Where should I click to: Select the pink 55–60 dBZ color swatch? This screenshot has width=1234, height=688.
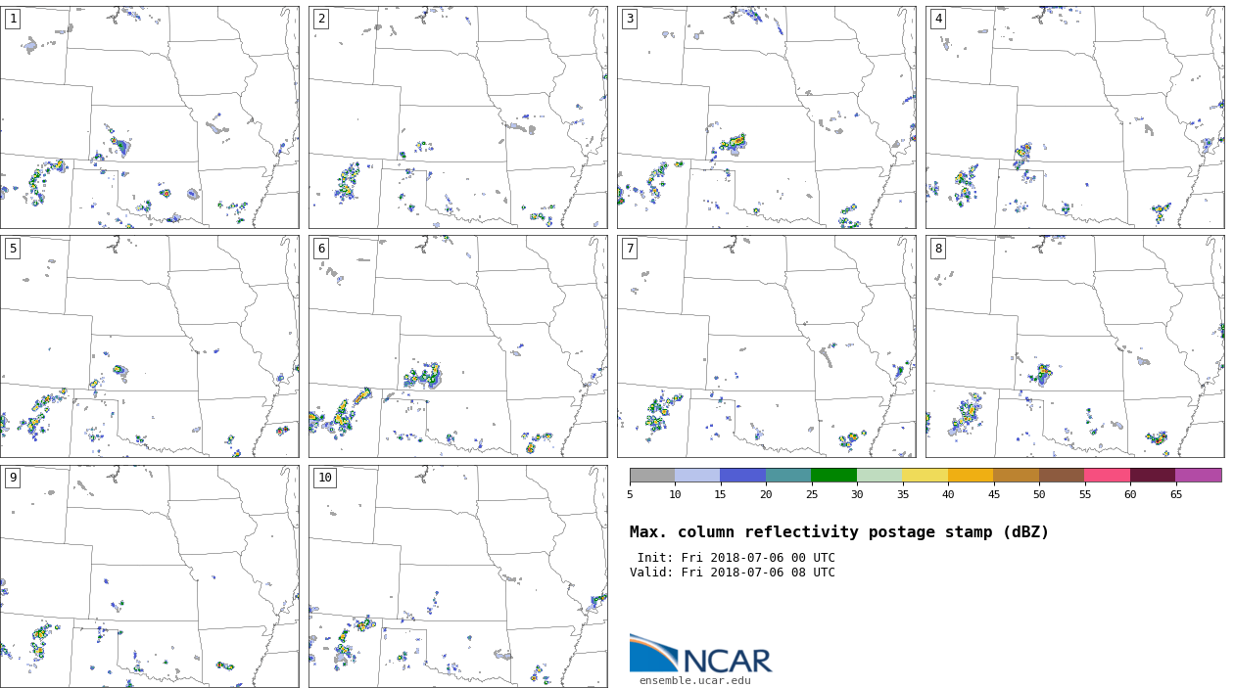1107,475
